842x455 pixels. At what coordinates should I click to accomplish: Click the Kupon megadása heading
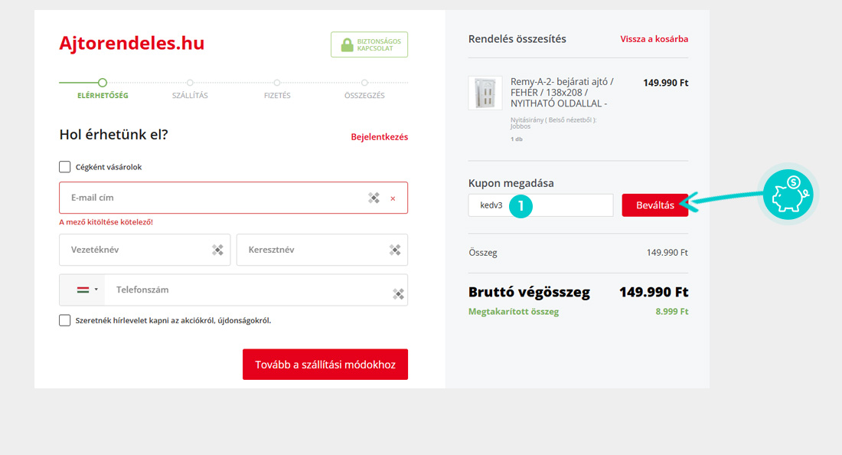click(x=511, y=183)
